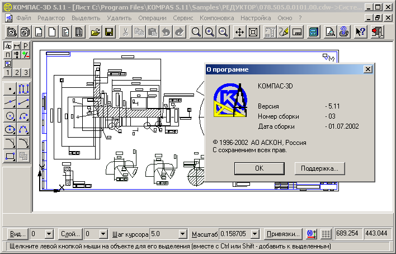Select the continuous polyline object tool

tap(23, 89)
